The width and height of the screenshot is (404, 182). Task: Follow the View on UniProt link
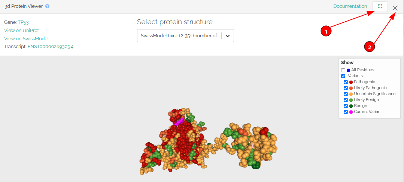tap(21, 31)
